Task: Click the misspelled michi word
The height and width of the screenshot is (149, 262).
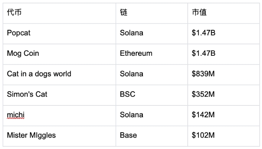Action: pyautogui.click(x=16, y=115)
